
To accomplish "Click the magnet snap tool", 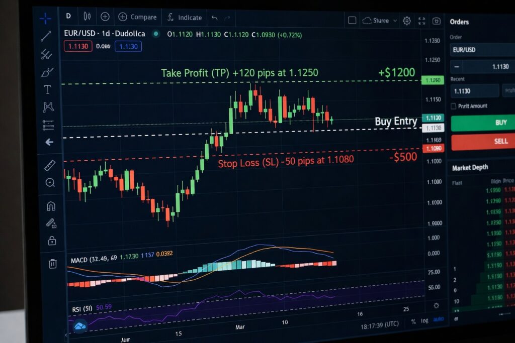I will (x=51, y=206).
